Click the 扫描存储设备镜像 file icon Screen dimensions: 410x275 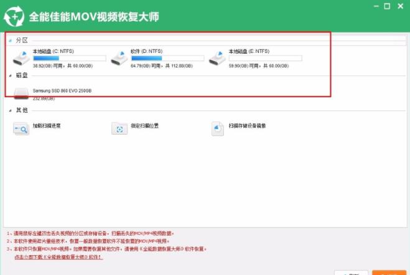pyautogui.click(x=217, y=128)
